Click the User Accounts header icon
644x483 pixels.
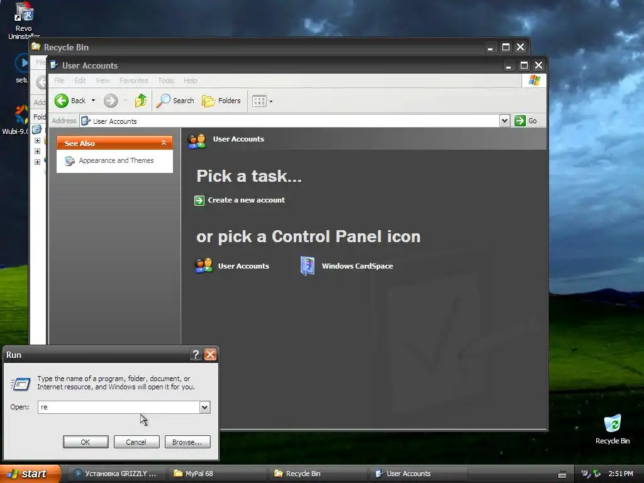(197, 141)
